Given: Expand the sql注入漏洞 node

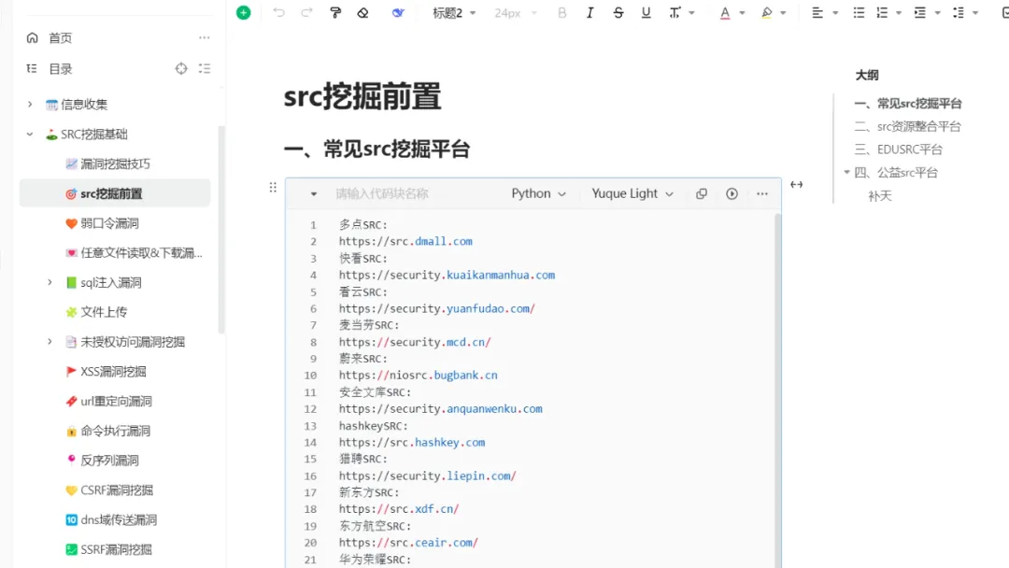Looking at the screenshot, I should [x=50, y=282].
